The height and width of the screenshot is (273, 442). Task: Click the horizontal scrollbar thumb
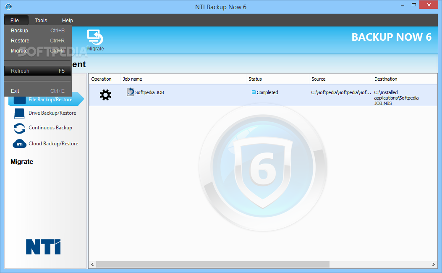[x=213, y=264]
